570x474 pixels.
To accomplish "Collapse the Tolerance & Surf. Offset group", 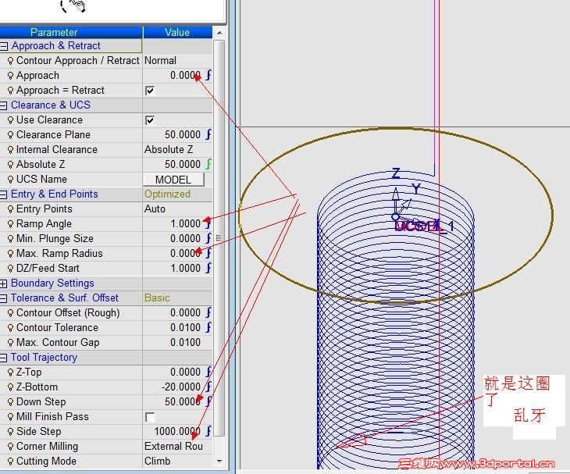I will tap(4, 298).
